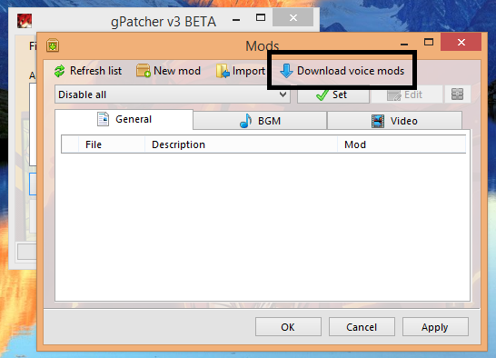Click the green refresh arrows icon
Screen dimensions: 496x358
(59, 71)
